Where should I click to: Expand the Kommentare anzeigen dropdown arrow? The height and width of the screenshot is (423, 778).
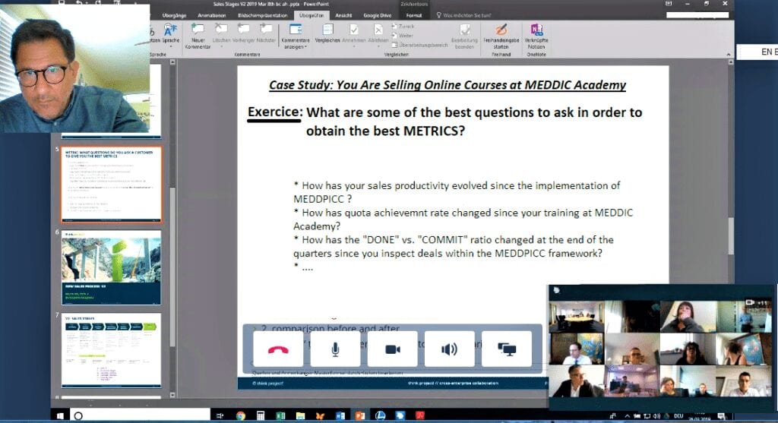[x=305, y=47]
